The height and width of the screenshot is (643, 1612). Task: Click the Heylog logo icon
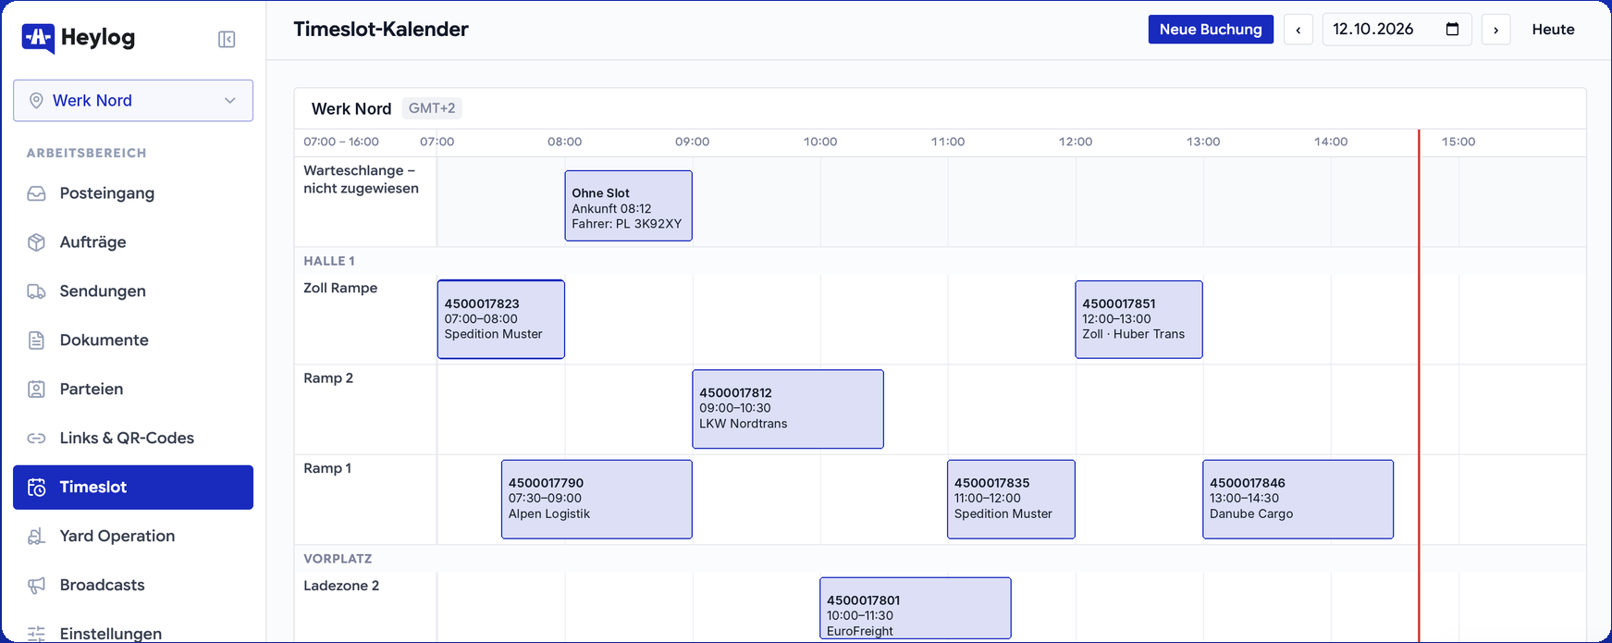[38, 38]
